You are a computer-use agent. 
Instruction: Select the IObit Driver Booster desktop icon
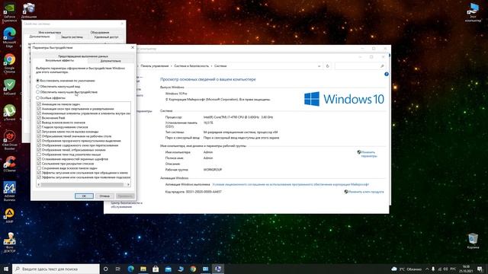[9, 140]
